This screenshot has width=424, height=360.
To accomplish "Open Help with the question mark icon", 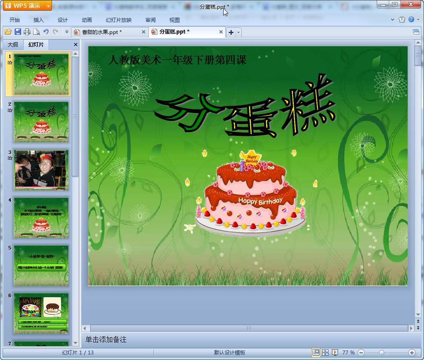I will click(411, 19).
